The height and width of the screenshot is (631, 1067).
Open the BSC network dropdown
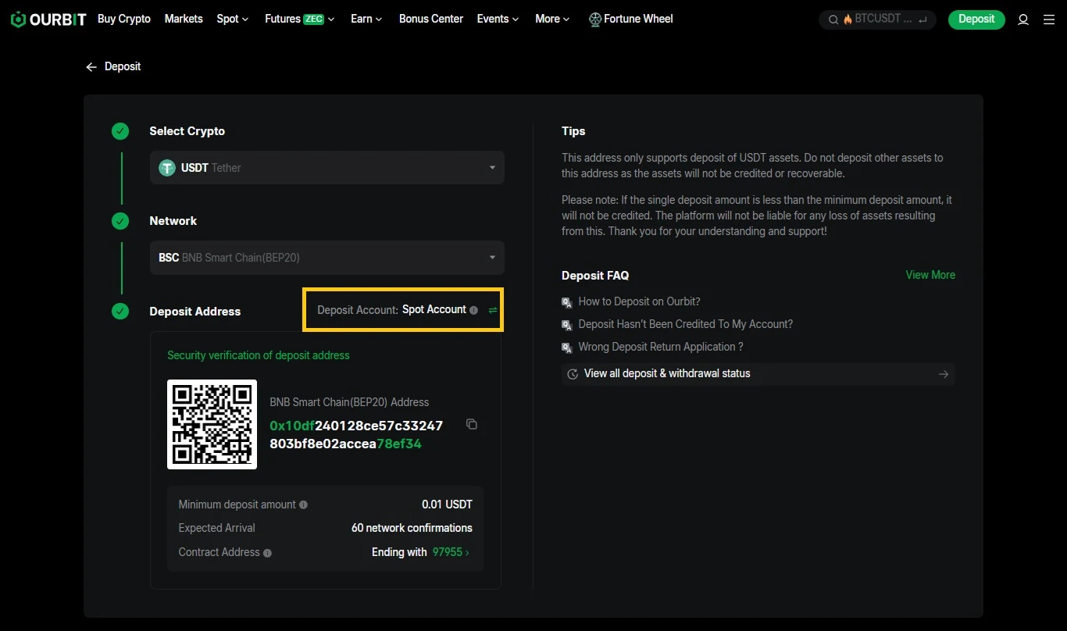(327, 258)
